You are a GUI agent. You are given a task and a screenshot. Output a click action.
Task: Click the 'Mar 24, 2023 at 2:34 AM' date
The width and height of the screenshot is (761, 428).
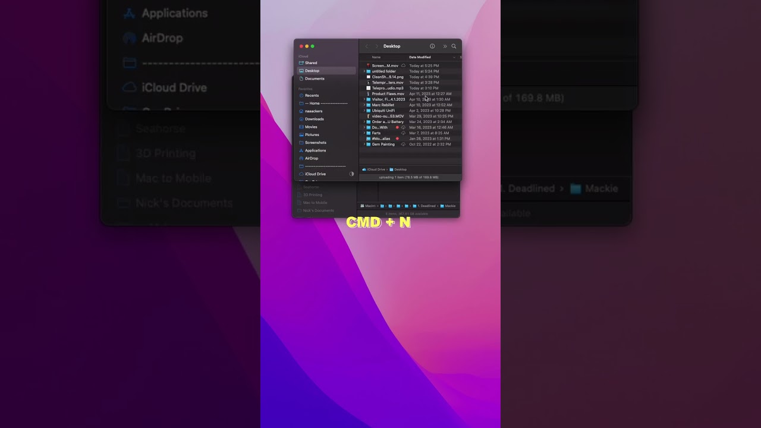pyautogui.click(x=430, y=122)
